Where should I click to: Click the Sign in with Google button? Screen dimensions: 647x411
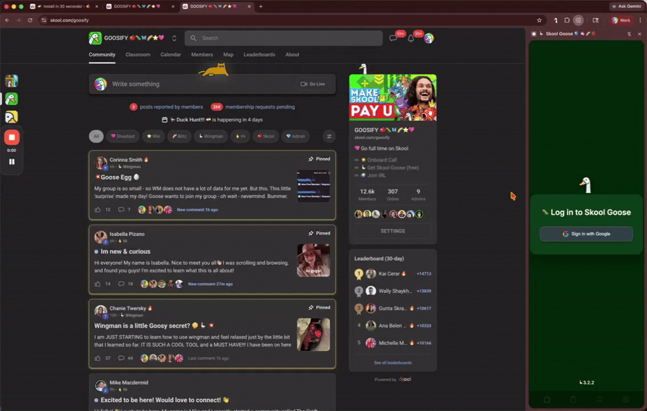point(586,234)
